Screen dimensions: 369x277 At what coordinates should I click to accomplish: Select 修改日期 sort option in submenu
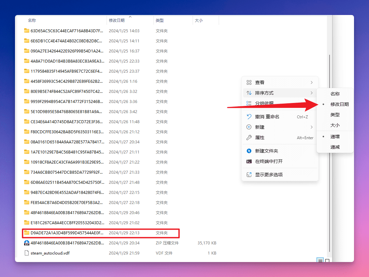pyautogui.click(x=335, y=104)
